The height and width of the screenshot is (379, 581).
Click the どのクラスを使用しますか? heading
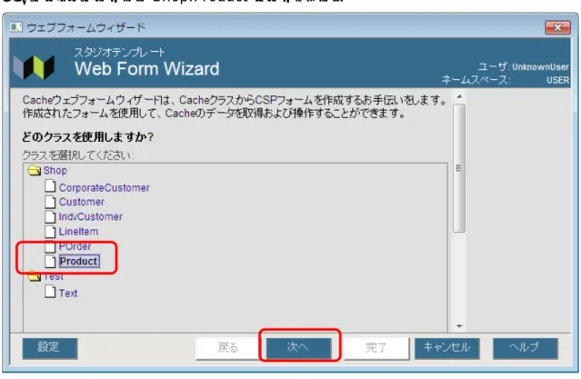(x=87, y=137)
